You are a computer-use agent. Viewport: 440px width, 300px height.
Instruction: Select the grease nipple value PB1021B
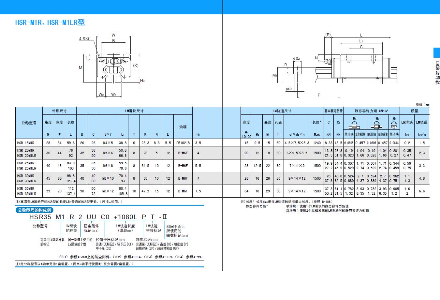183,143
